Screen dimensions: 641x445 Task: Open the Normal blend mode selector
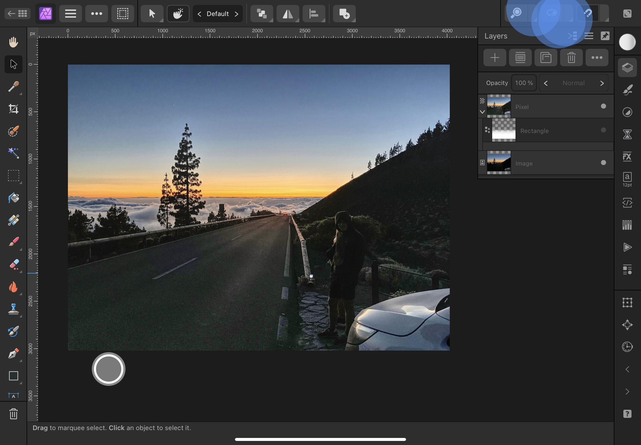573,83
